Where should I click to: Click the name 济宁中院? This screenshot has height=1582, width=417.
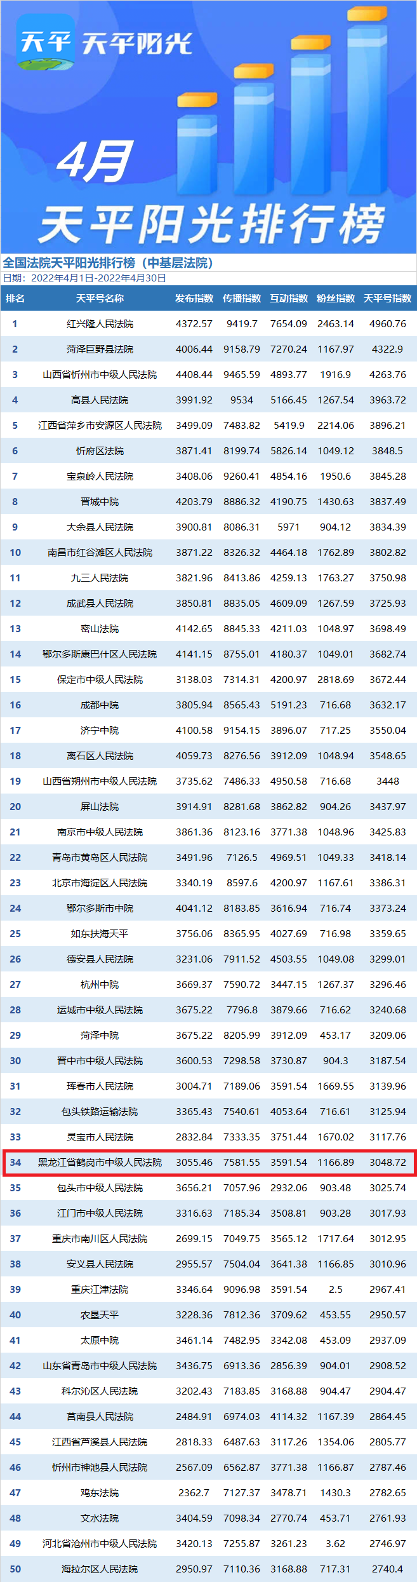(100, 730)
